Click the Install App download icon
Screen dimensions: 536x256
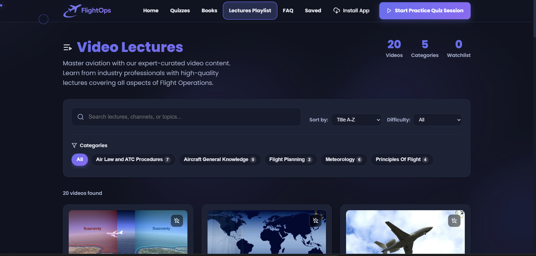[x=337, y=11]
